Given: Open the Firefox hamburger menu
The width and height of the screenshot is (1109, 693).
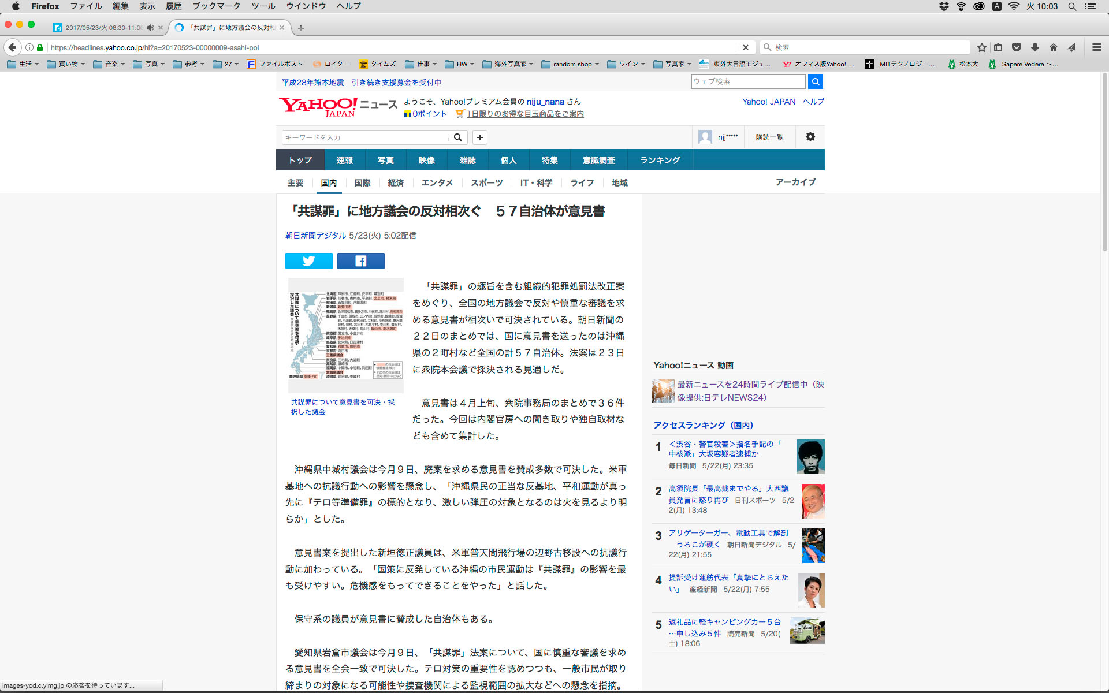Looking at the screenshot, I should click(x=1096, y=47).
